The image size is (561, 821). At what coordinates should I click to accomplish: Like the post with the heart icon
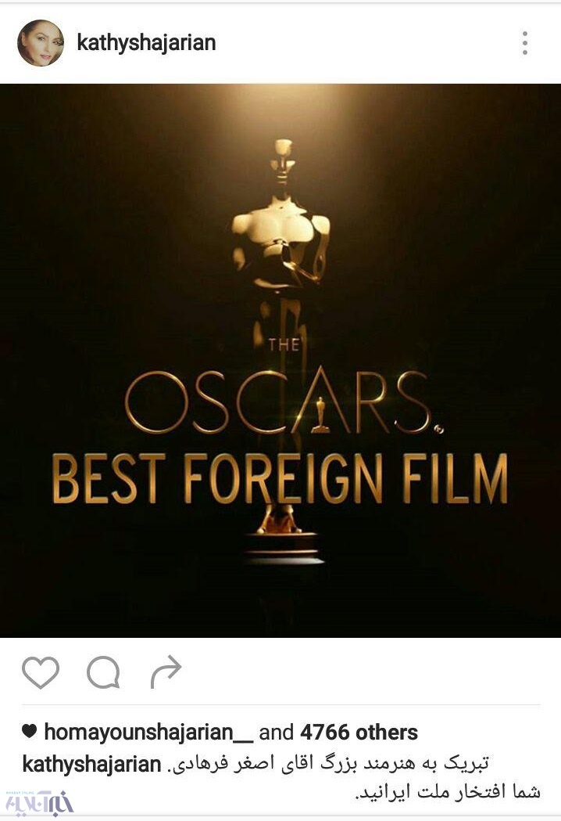click(41, 672)
